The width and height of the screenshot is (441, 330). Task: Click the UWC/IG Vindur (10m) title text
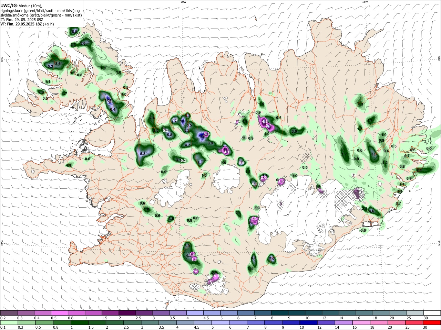[x=21, y=6]
